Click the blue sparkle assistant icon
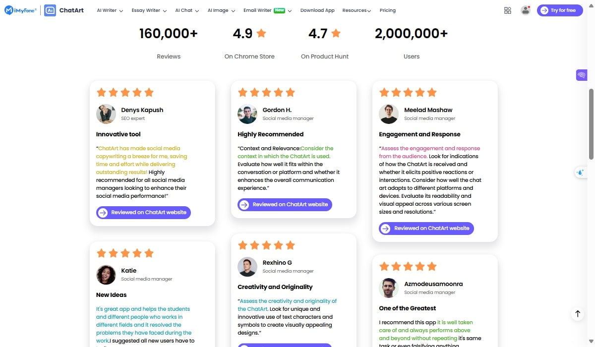The width and height of the screenshot is (595, 347). [x=581, y=173]
